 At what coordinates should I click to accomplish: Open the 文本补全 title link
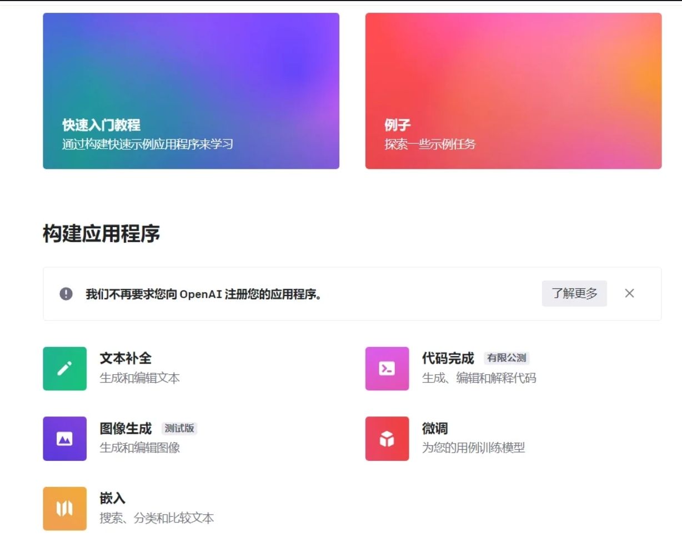click(x=126, y=359)
